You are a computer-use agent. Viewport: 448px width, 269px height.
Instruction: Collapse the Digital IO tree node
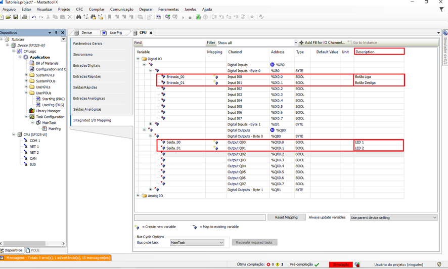tap(138, 59)
